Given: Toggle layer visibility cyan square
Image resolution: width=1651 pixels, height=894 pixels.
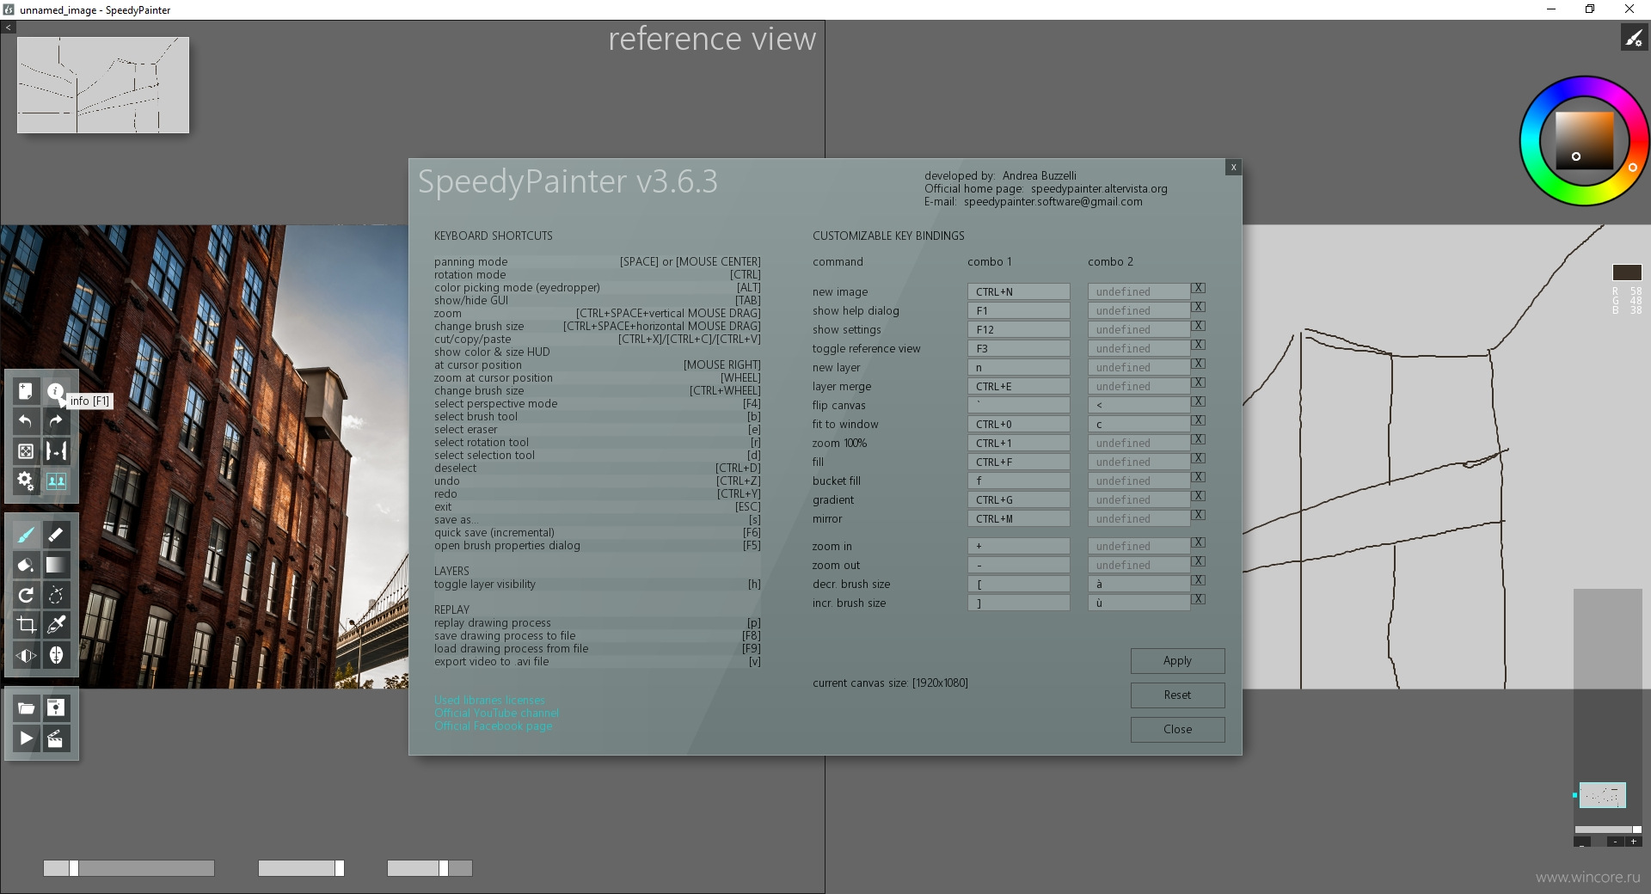Looking at the screenshot, I should [x=1575, y=795].
